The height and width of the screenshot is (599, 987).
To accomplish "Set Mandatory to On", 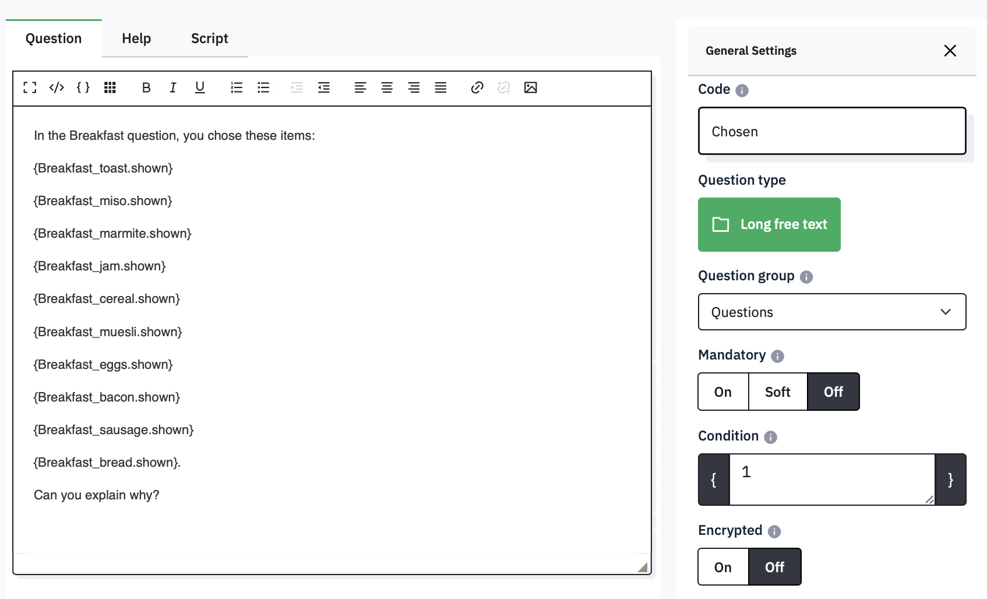I will (723, 392).
